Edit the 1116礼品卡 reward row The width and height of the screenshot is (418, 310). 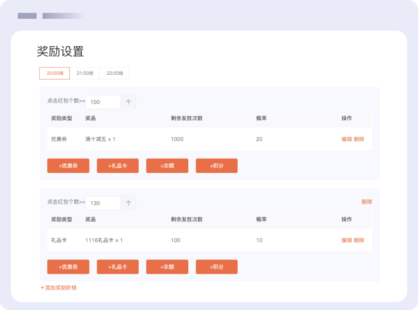(x=347, y=240)
